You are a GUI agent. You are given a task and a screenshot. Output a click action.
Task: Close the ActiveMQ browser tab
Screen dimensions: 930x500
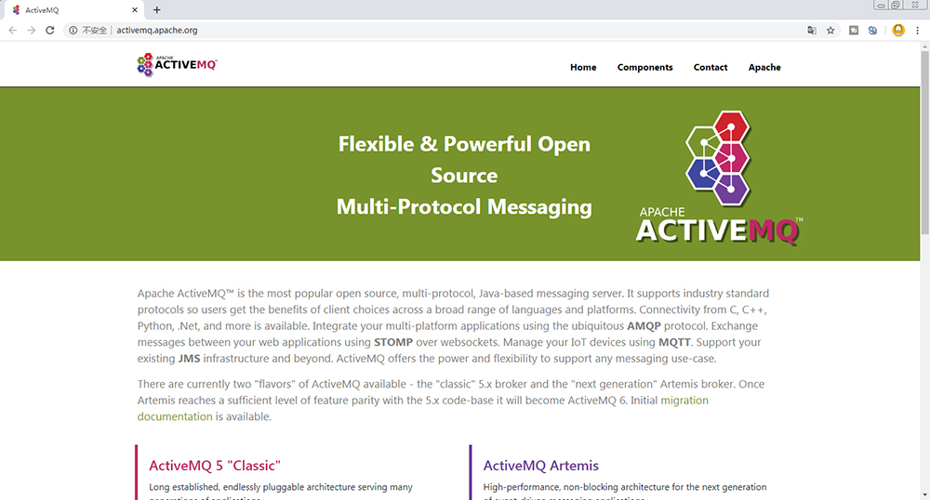(135, 9)
